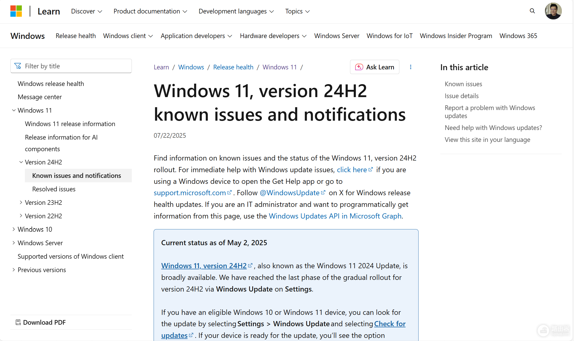This screenshot has width=574, height=341.
Task: Jump to Report a problem with Windows updates
Action: pyautogui.click(x=490, y=112)
